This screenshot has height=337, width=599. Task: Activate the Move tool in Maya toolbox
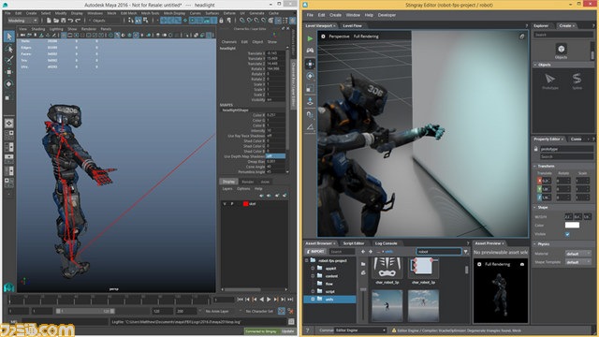click(x=8, y=72)
